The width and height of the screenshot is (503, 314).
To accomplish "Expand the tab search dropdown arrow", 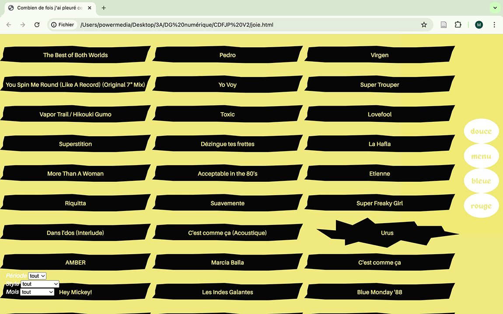I will click(x=495, y=8).
